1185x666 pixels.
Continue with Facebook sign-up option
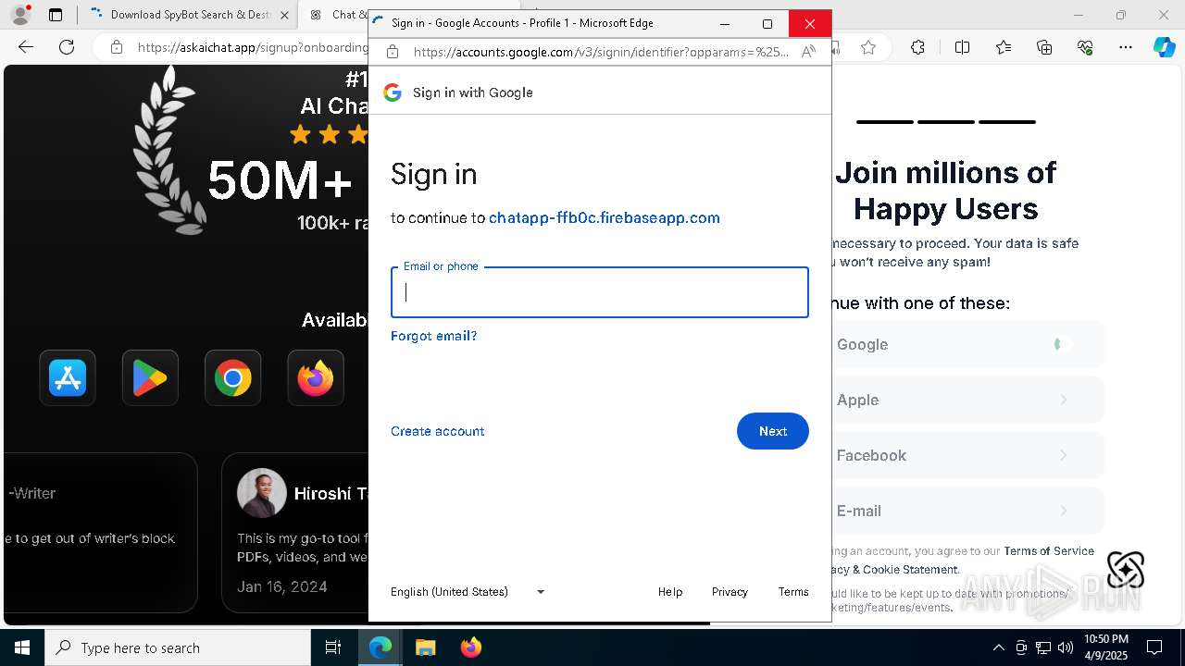967,455
